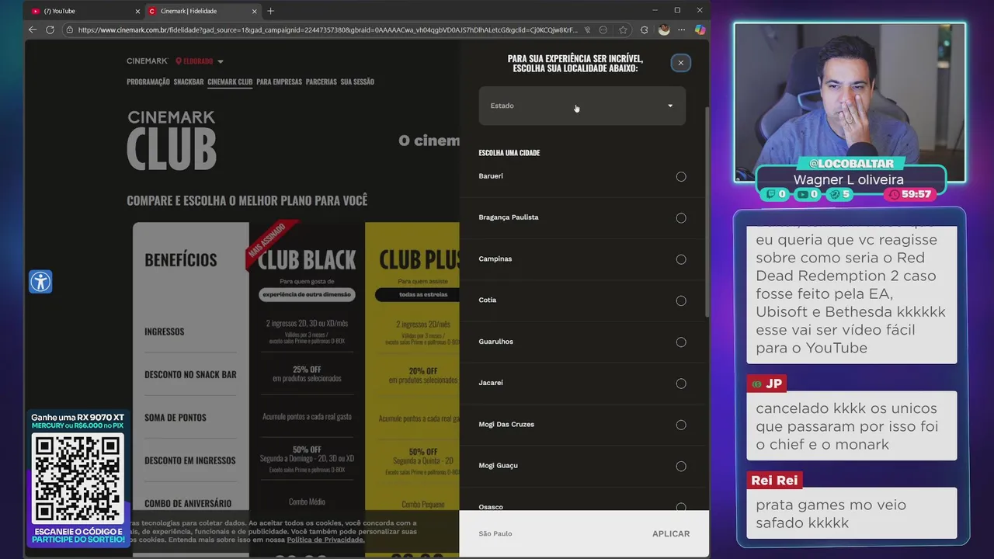Click the address bar URL
994x559 pixels.
328,30
